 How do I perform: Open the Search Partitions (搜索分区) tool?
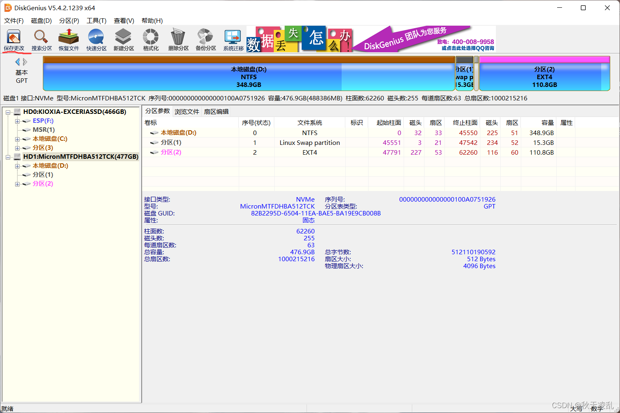(42, 40)
